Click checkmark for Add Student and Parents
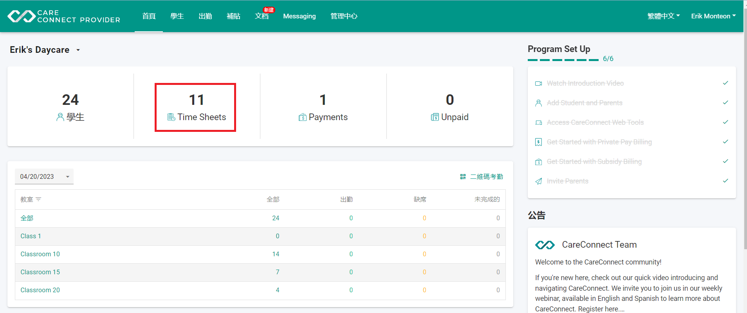Viewport: 747px width, 313px height. (x=725, y=103)
